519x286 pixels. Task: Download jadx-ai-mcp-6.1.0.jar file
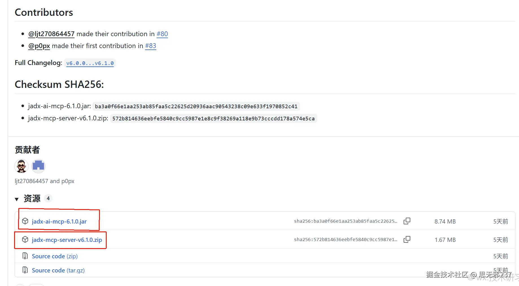pos(59,222)
